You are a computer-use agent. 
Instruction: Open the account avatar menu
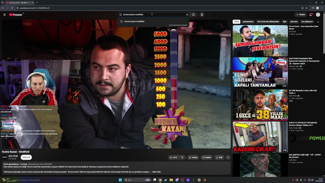pos(318,14)
